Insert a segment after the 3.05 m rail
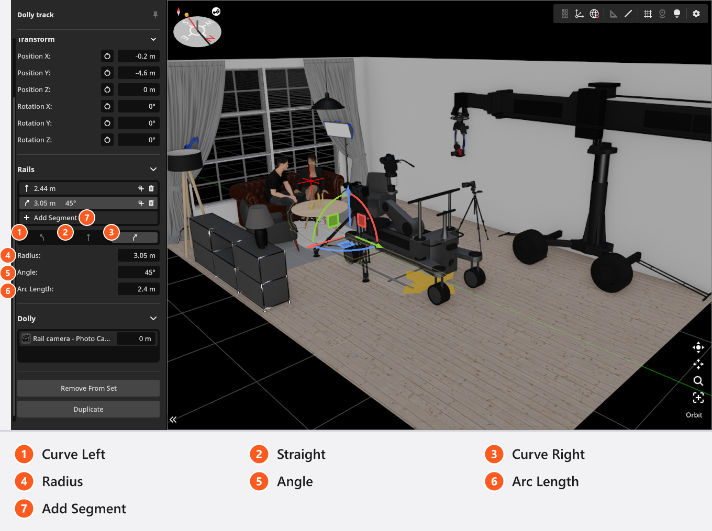This screenshot has height=531, width=712. click(x=141, y=203)
